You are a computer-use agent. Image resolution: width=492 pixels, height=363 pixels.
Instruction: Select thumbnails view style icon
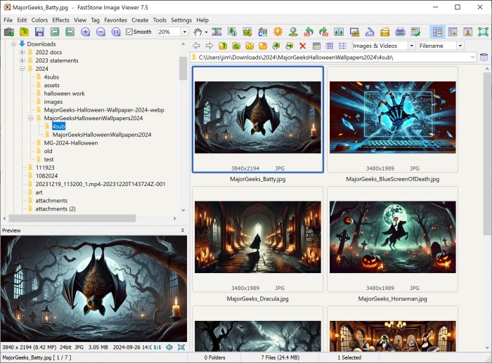316,46
